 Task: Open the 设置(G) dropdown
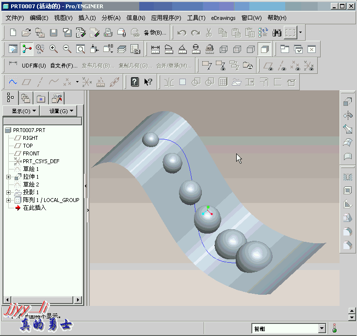59,111
